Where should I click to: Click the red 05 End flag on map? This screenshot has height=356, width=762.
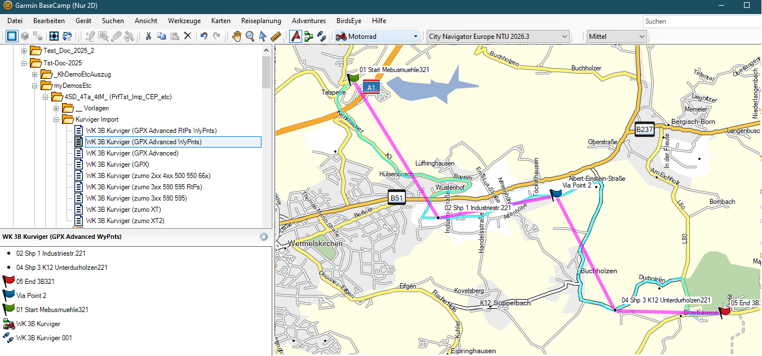click(725, 311)
